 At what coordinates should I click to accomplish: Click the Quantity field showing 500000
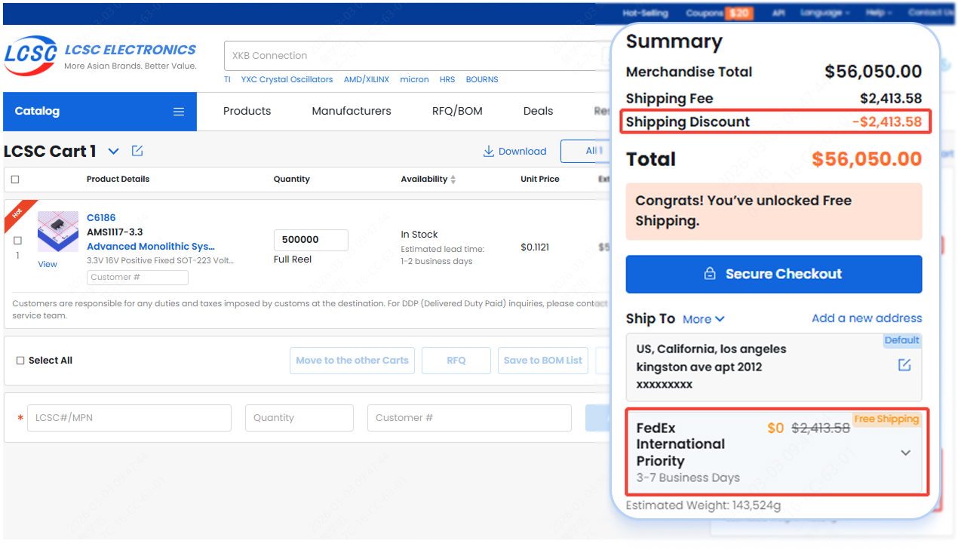click(x=310, y=240)
